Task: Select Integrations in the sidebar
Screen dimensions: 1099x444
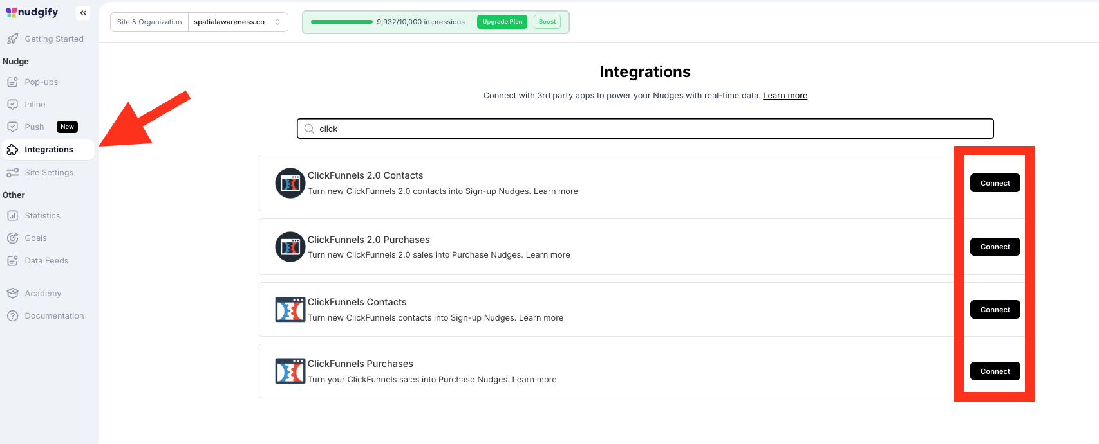Action: (49, 150)
